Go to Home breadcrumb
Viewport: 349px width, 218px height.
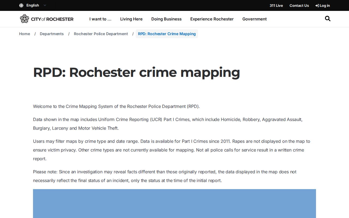coord(25,34)
